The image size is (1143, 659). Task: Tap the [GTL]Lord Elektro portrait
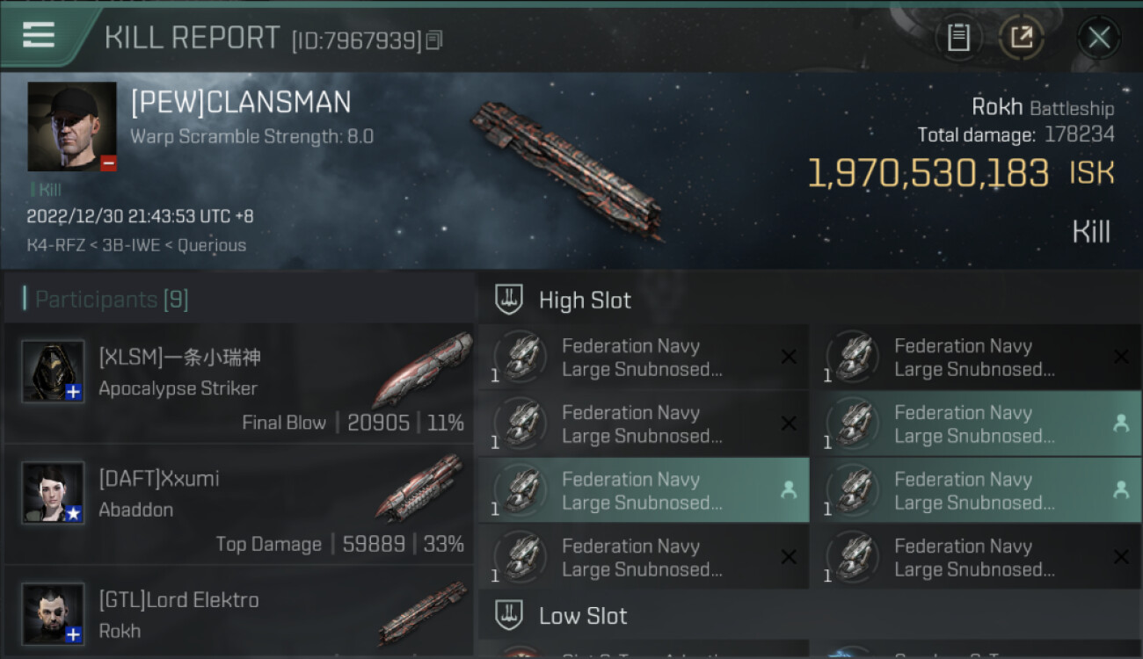(x=54, y=613)
